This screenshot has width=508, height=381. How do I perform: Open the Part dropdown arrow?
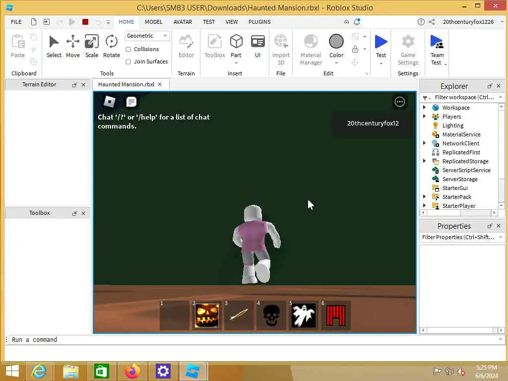tap(236, 63)
